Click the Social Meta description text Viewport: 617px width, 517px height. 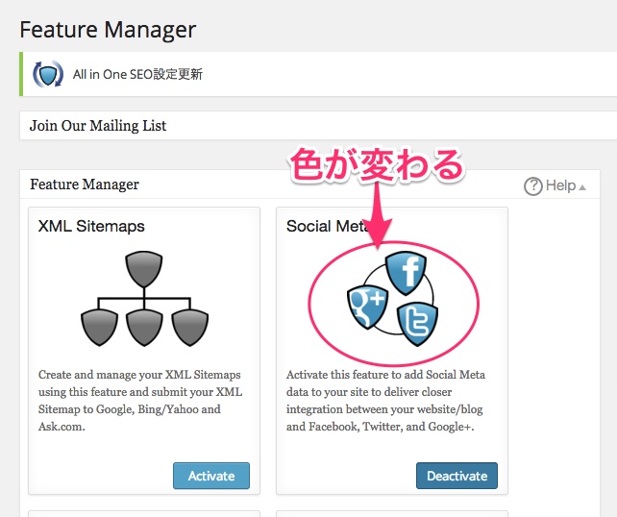pos(385,401)
